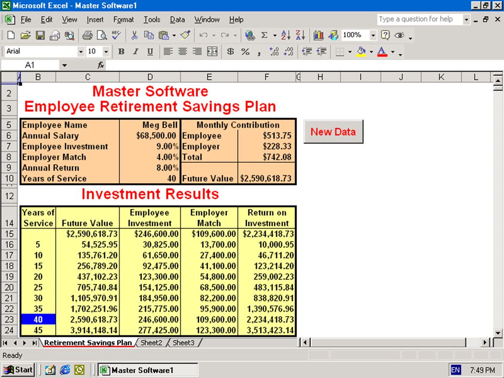Open the Insert menu

point(95,19)
